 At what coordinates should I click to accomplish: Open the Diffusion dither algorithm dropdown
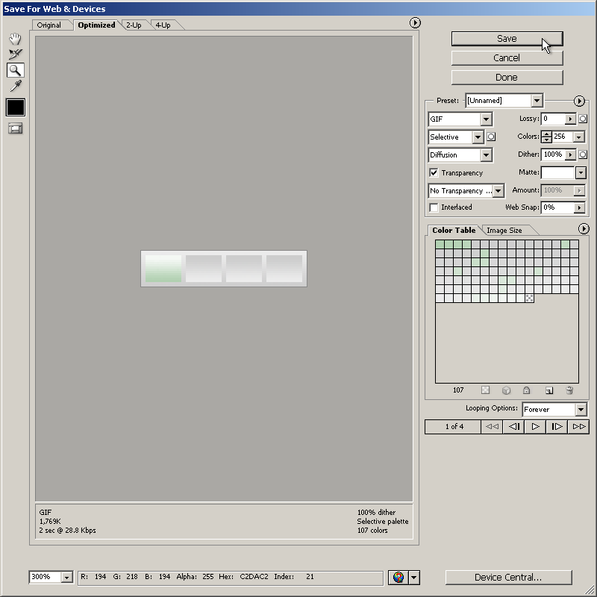tap(486, 155)
